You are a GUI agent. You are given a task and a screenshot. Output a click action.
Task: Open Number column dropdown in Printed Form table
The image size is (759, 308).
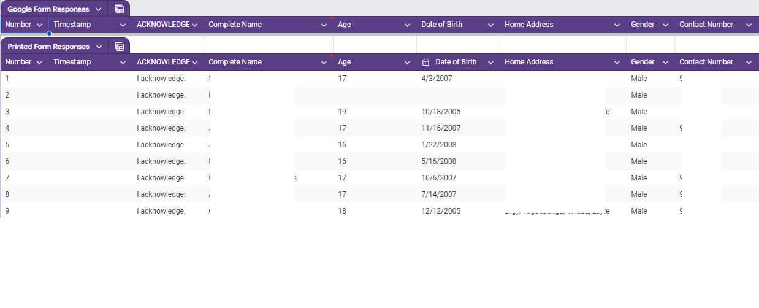pyautogui.click(x=39, y=62)
